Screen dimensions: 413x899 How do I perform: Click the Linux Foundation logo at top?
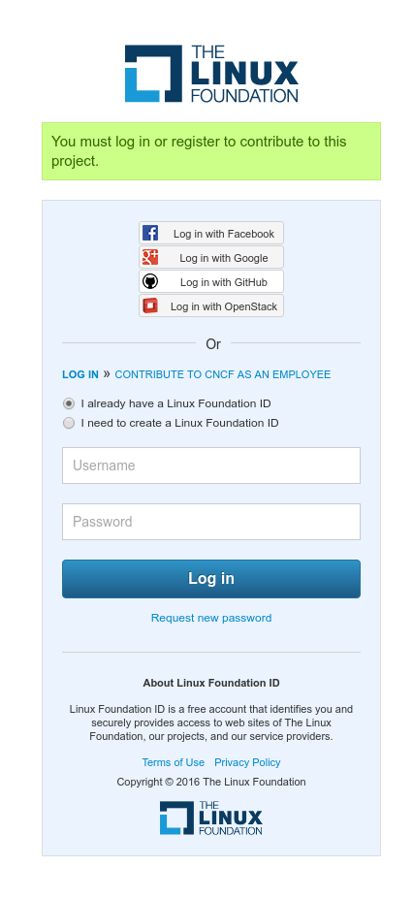point(211,74)
